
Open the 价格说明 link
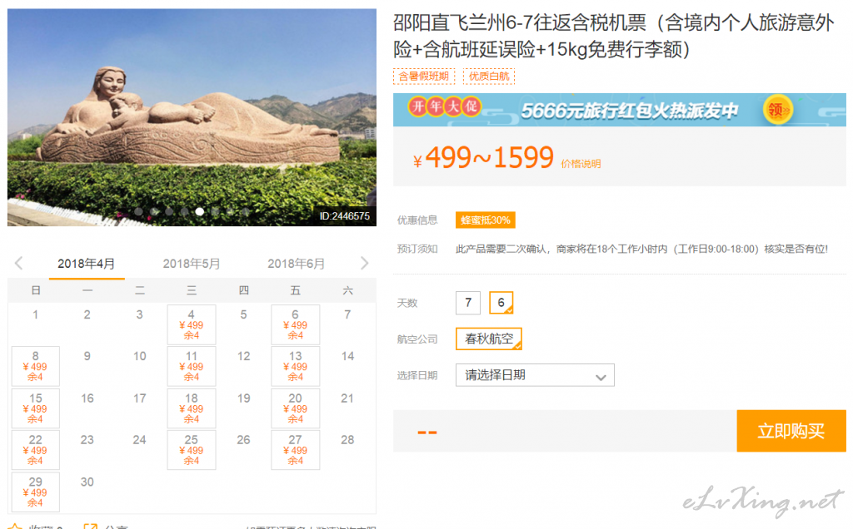[x=581, y=164]
